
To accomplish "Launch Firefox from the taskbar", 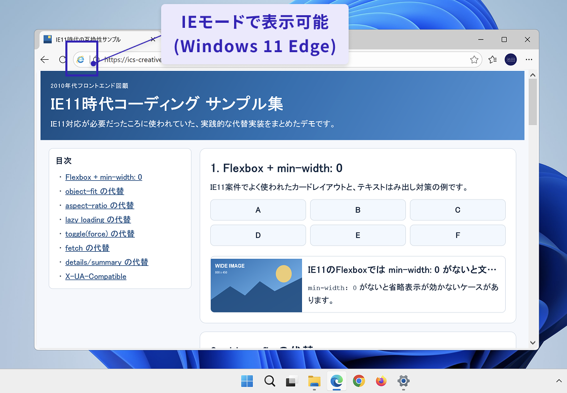I will coord(381,381).
